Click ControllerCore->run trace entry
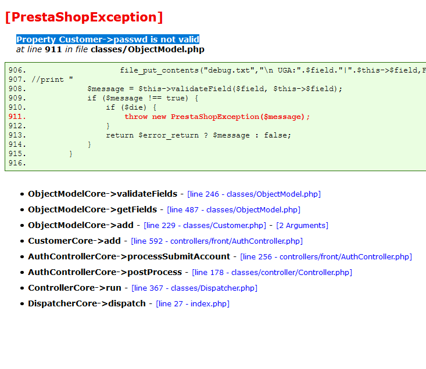This screenshot has height=369, width=426. point(75,288)
